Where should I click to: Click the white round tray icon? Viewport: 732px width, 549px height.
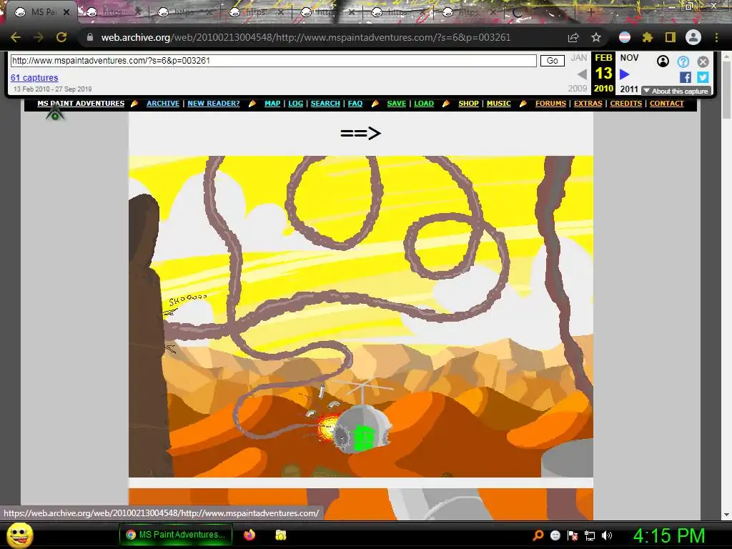[x=555, y=535]
